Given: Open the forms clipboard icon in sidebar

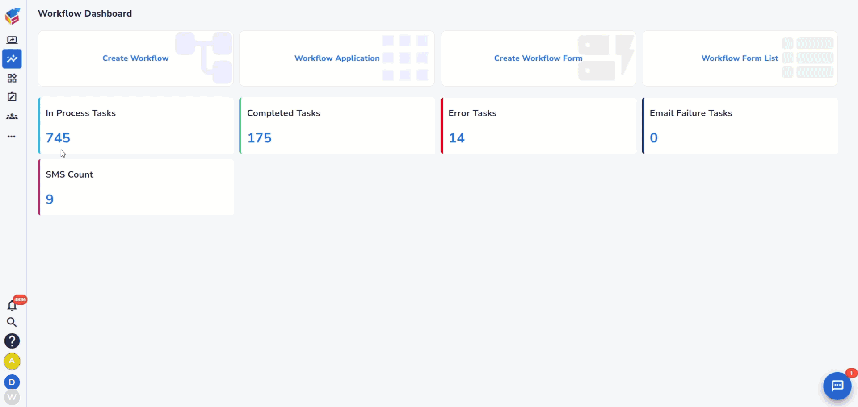Looking at the screenshot, I should coord(12,96).
